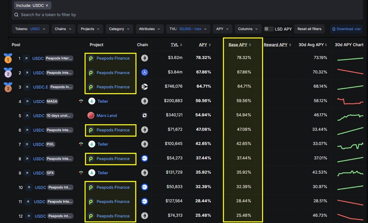Click 30d APY chart for MASA row
Viewport: 368px width, 223px height.
(x=350, y=102)
